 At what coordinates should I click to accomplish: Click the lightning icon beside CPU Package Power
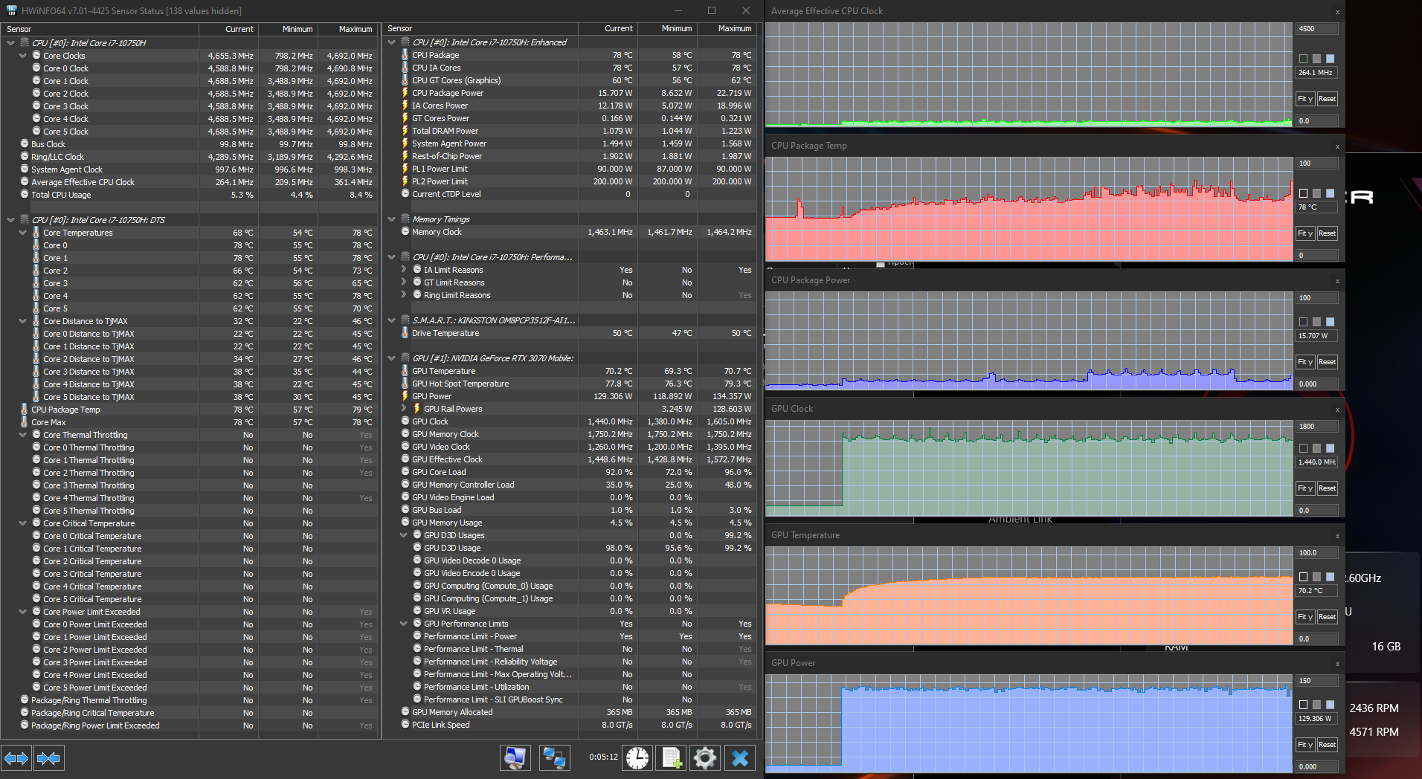pyautogui.click(x=405, y=93)
